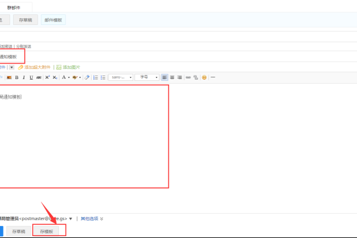Screen dimensions: 357x238
Task: Apply numbered list formatting
Action: tap(95, 77)
